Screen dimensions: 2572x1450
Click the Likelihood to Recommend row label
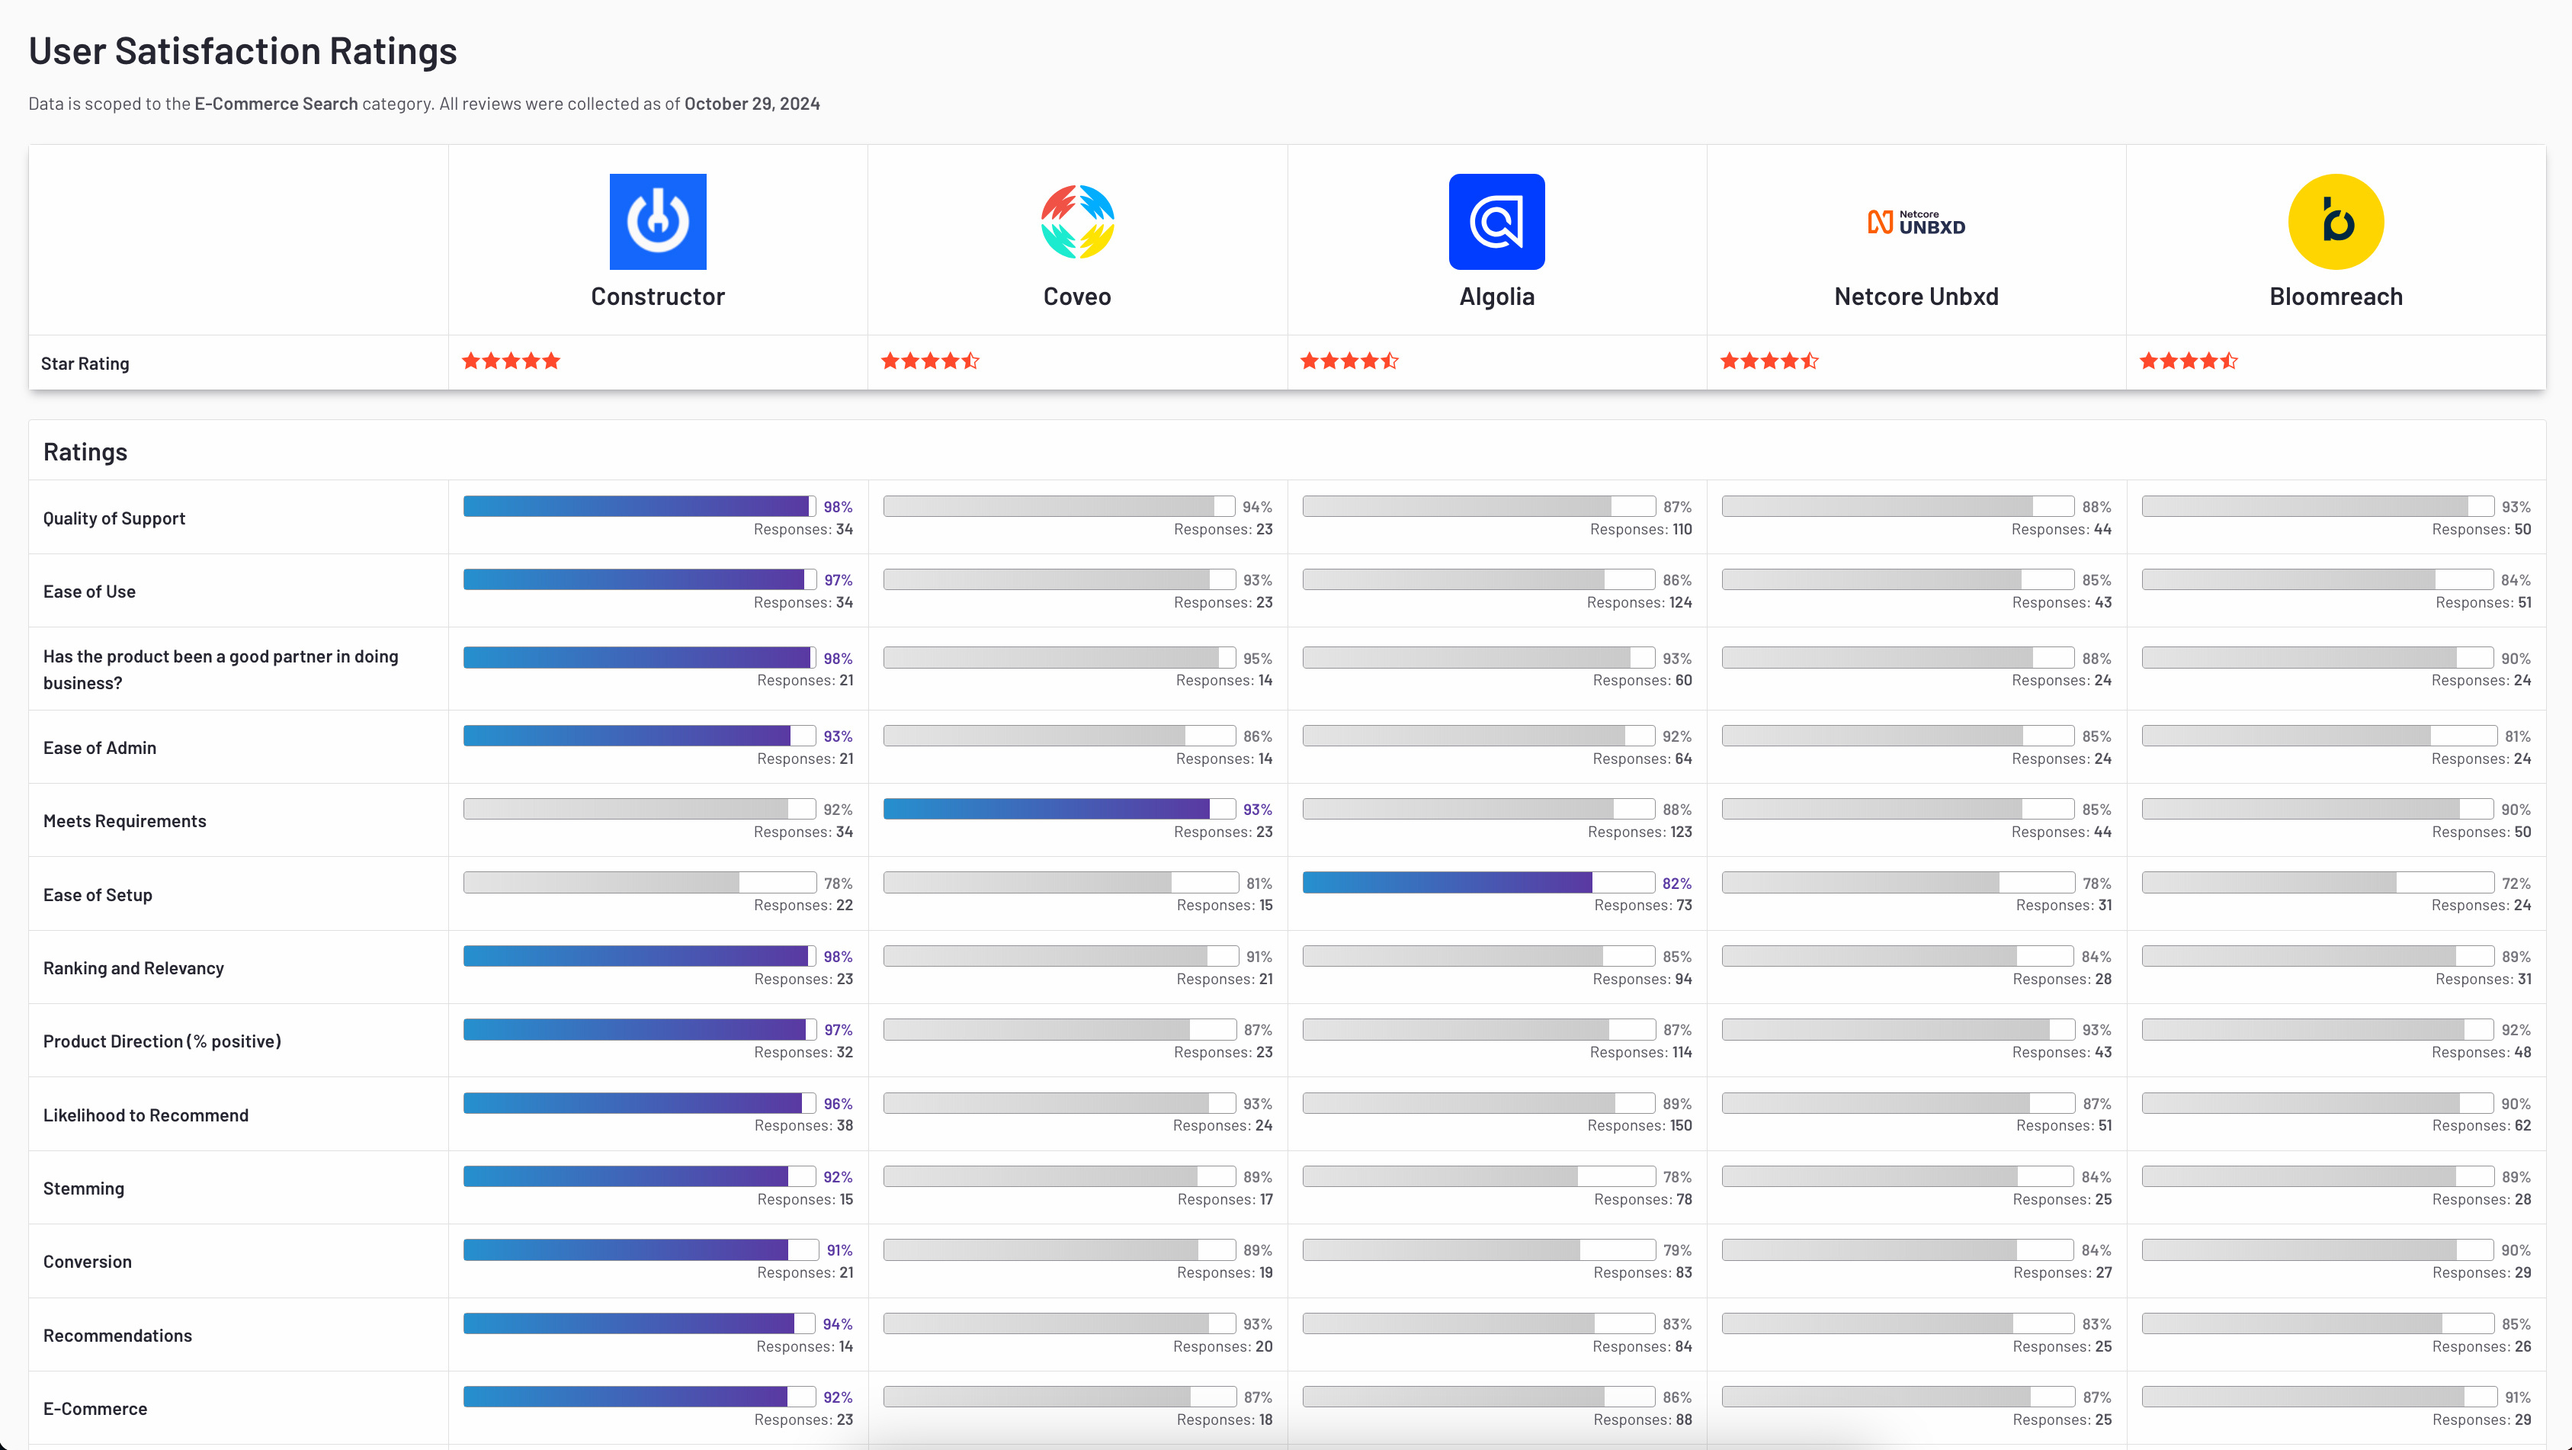tap(146, 1115)
